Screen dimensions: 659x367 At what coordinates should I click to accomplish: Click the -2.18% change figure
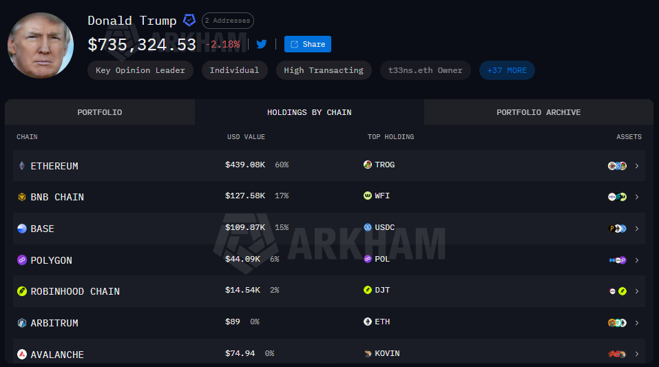(222, 44)
